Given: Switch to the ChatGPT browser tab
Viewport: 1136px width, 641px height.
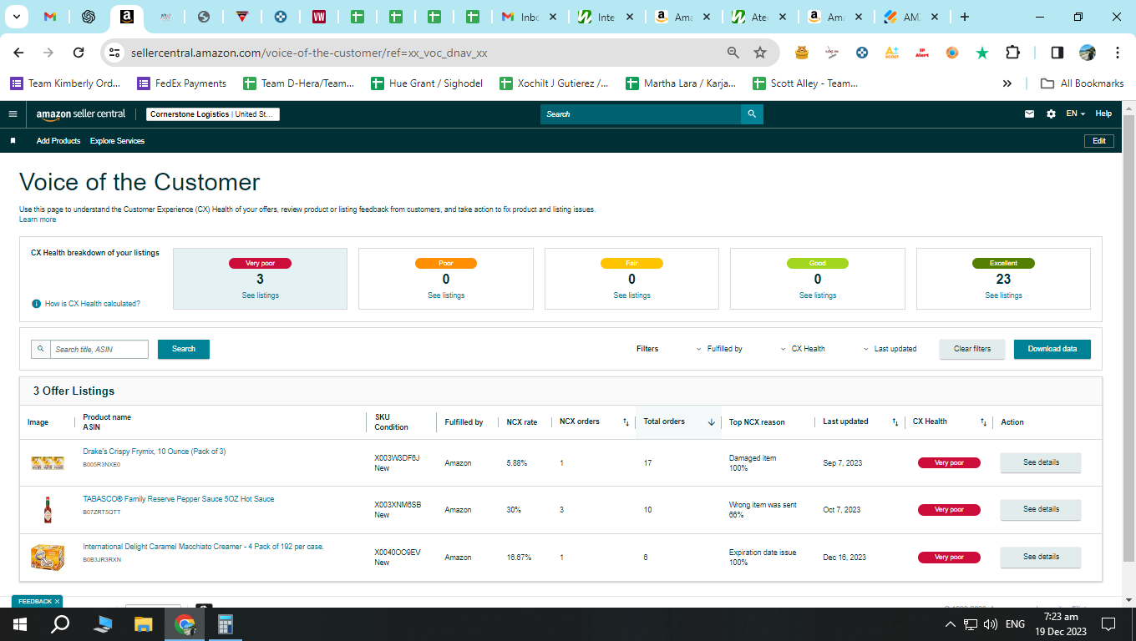Looking at the screenshot, I should [88, 17].
